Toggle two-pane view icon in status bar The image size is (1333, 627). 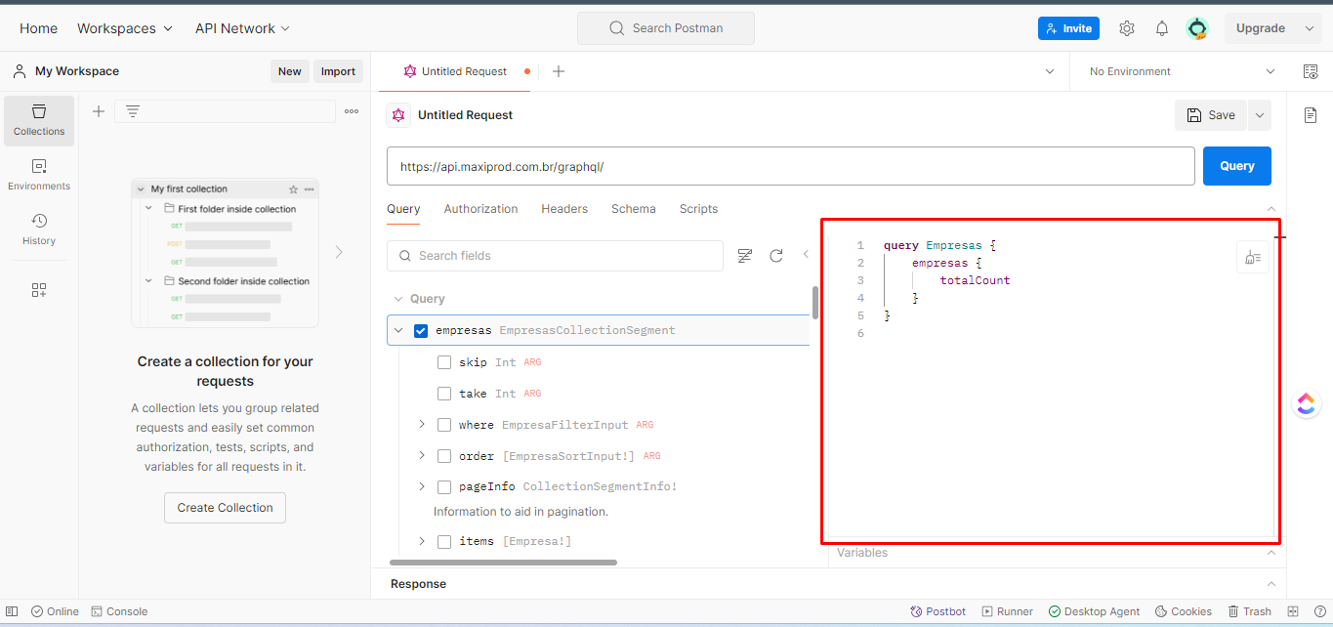(x=1294, y=611)
